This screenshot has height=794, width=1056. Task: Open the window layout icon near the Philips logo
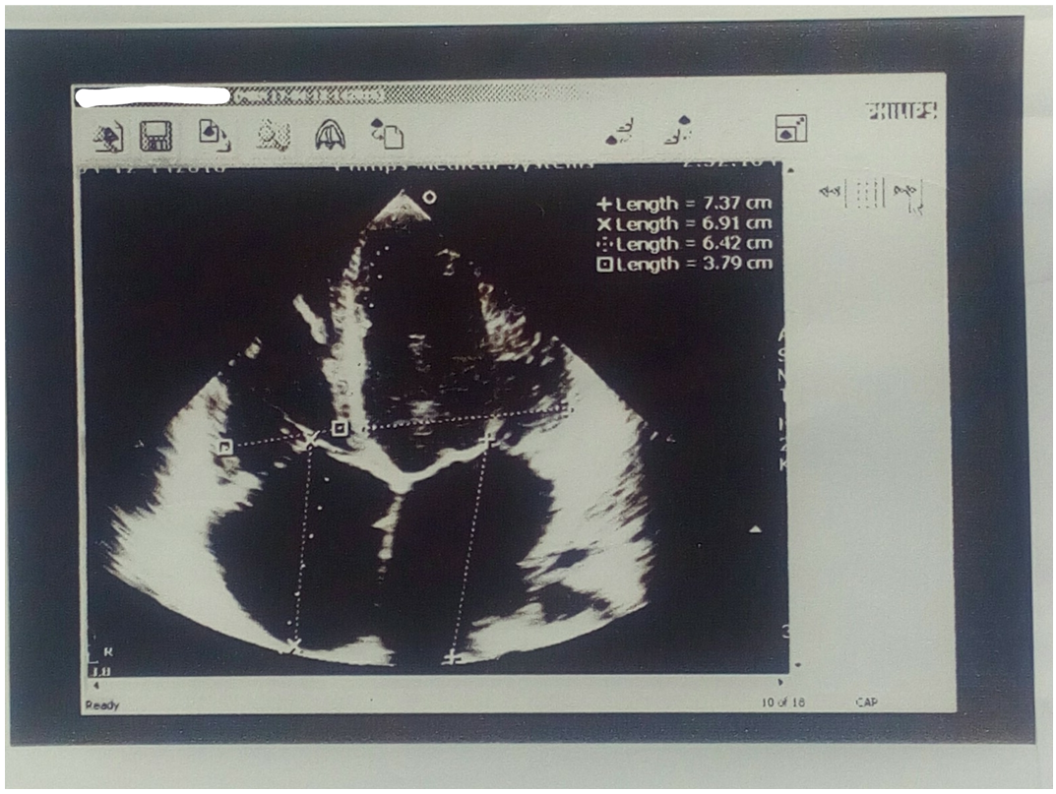coord(790,128)
